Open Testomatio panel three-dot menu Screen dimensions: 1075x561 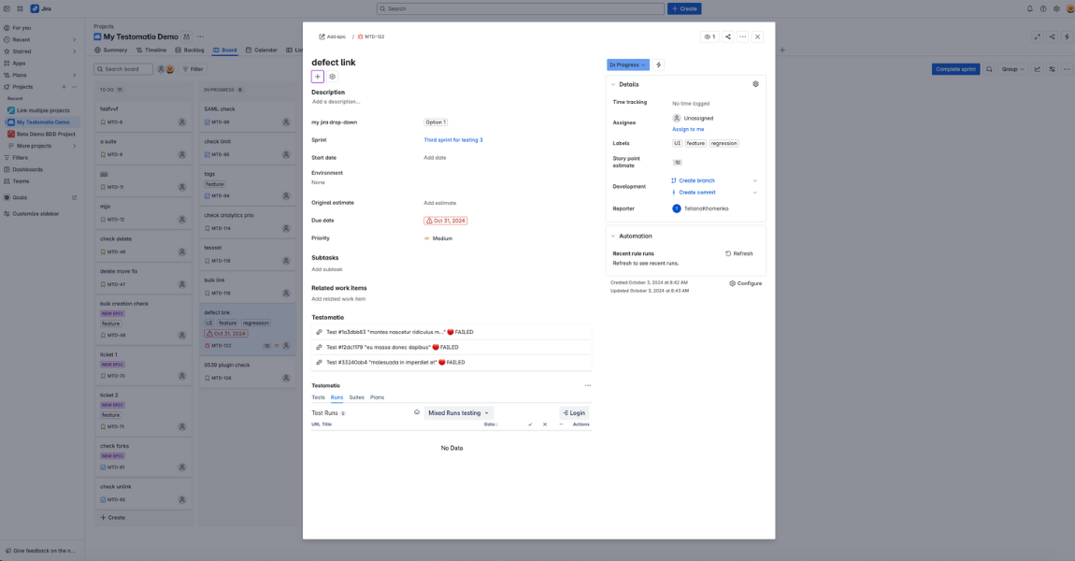(587, 385)
